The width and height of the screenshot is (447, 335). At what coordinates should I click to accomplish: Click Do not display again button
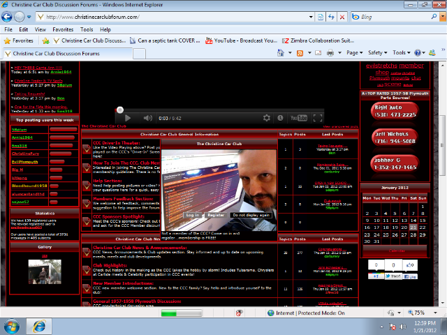pyautogui.click(x=251, y=215)
